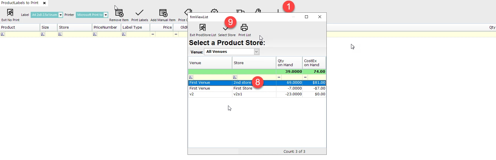Screen dimensions: 496x160
Task: Click the Select Store checkmark icon
Action: pos(225,29)
